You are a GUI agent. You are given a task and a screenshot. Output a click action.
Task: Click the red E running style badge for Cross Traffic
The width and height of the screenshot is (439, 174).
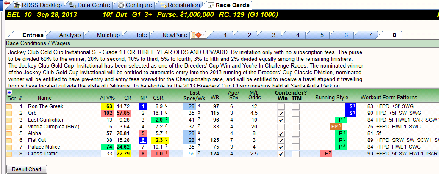tap(326, 153)
